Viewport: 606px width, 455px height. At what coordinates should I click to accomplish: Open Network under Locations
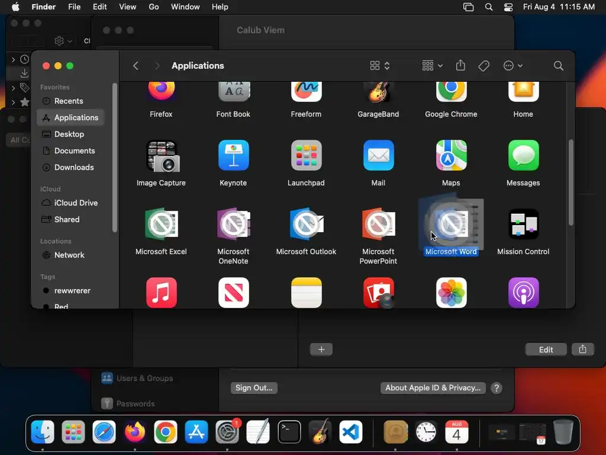(70, 255)
